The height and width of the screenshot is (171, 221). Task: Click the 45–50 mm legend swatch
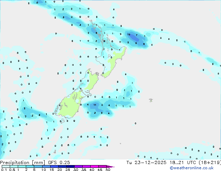point(102,166)
